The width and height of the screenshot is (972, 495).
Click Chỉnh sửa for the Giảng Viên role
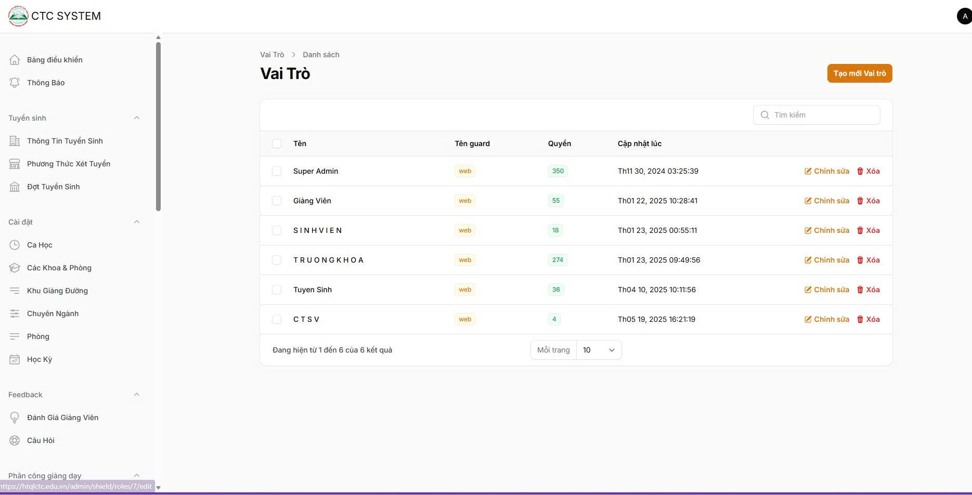coord(826,201)
